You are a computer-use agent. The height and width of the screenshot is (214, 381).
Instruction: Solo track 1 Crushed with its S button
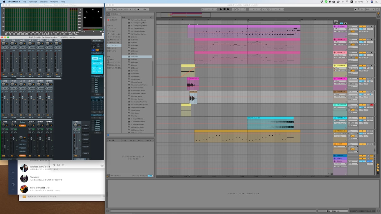pos(368,27)
